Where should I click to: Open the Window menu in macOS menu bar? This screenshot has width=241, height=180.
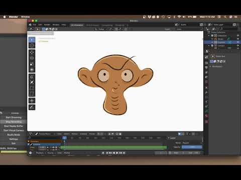(x=25, y=17)
